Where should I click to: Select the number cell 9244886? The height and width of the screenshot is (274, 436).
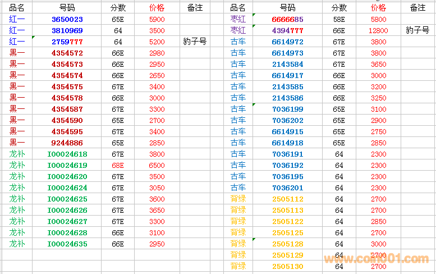[x=67, y=143]
